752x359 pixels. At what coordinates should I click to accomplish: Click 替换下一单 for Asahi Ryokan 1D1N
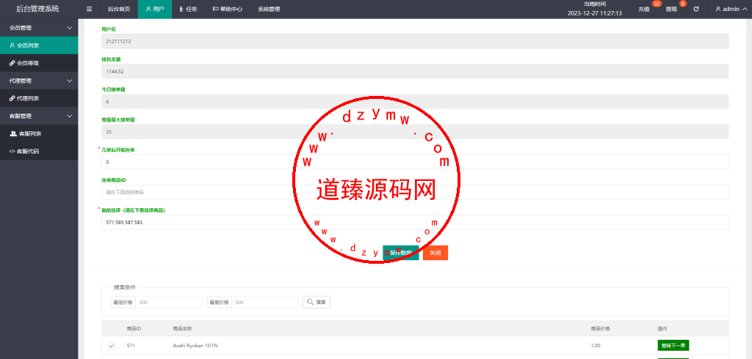(673, 346)
